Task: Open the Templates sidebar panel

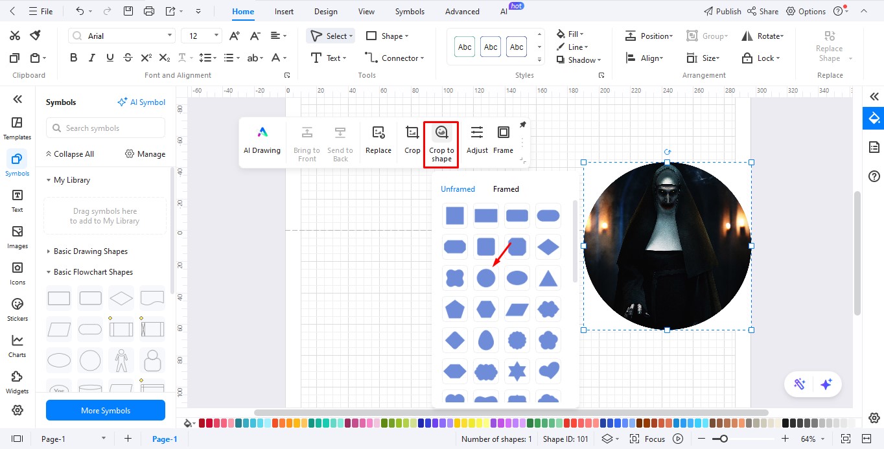Action: pos(17,128)
